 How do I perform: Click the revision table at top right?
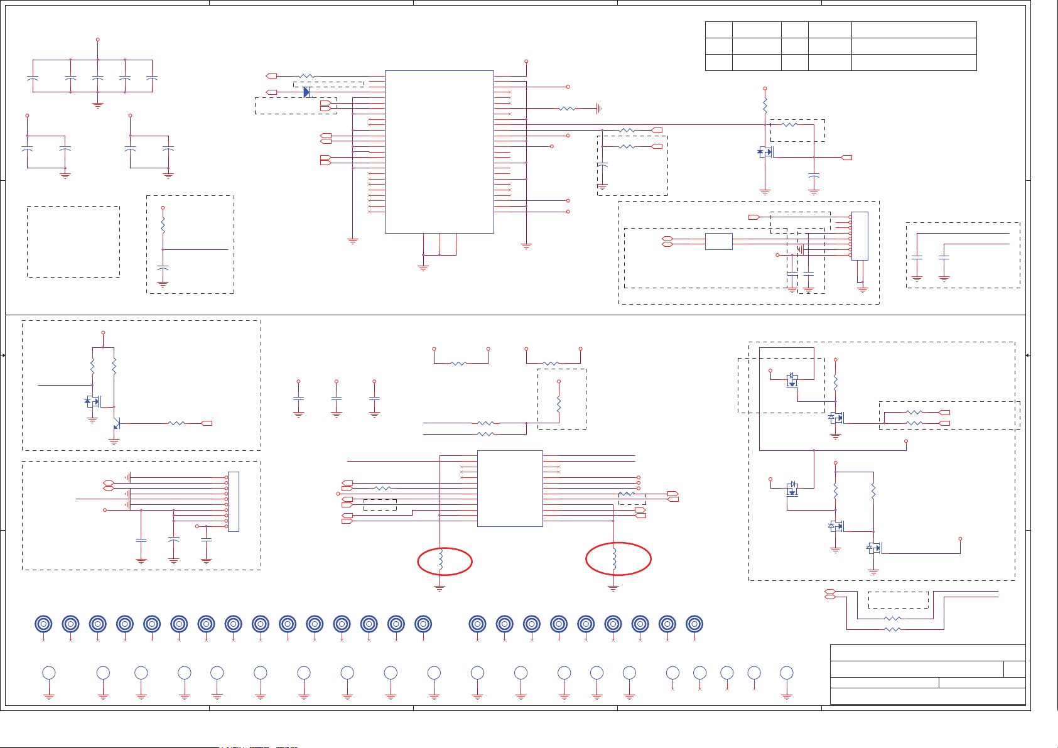[841, 46]
